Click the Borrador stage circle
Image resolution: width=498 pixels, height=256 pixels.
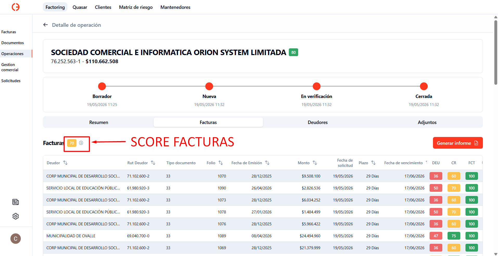[x=102, y=86]
